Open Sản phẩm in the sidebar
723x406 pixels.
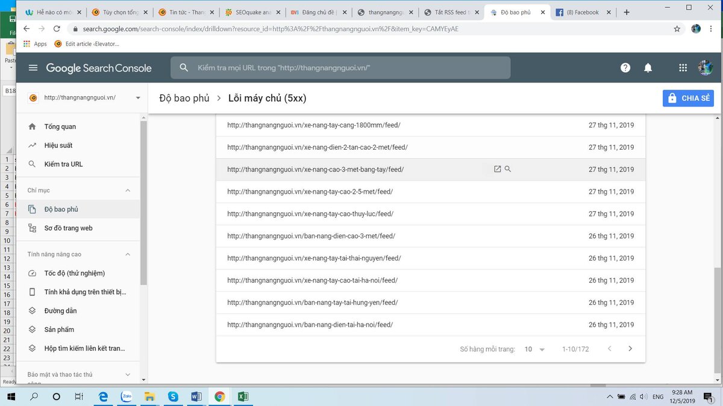click(x=78, y=330)
